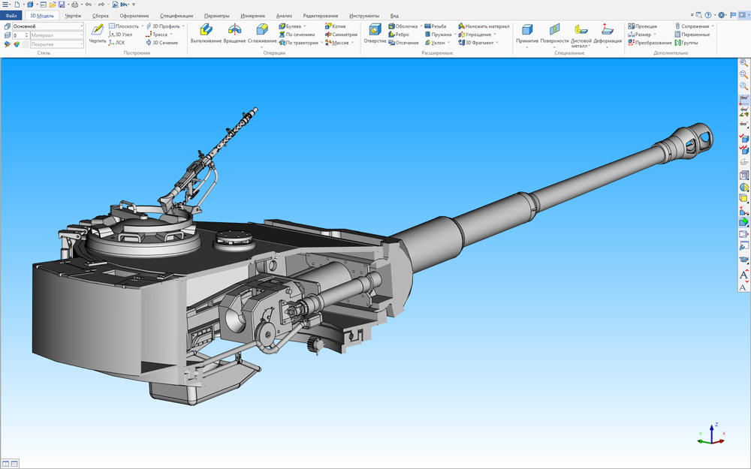Click the color palette icon in Стиль group
This screenshot has width=751, height=469.
[x=17, y=44]
